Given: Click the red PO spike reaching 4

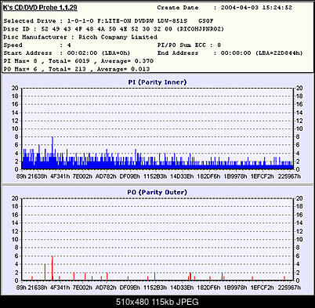Looking at the screenshot, I should (45, 272).
